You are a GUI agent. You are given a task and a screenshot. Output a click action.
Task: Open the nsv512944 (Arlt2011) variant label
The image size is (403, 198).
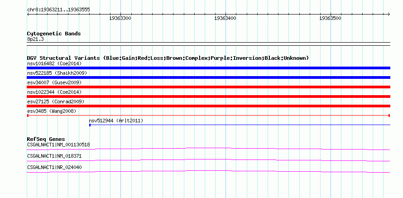(x=116, y=121)
